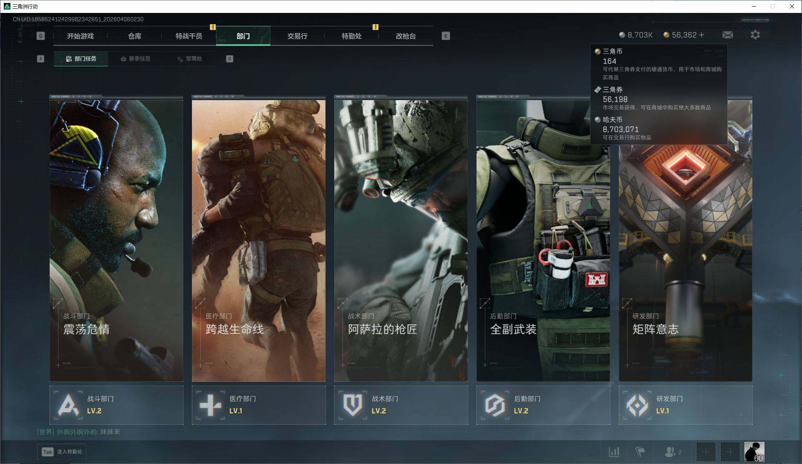This screenshot has width=802, height=464.
Task: Open the mail envelope icon
Action: pos(727,35)
